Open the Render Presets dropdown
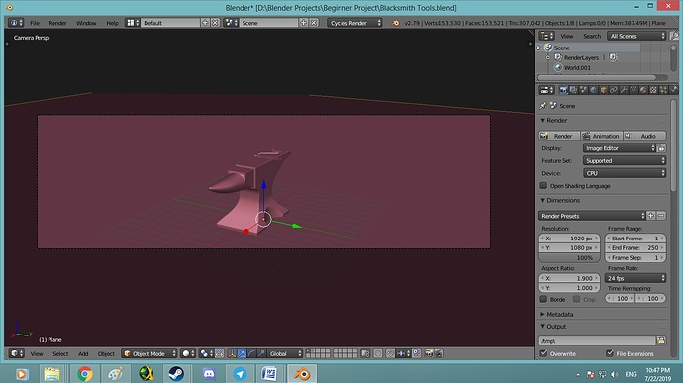This screenshot has width=683, height=383. (x=592, y=216)
